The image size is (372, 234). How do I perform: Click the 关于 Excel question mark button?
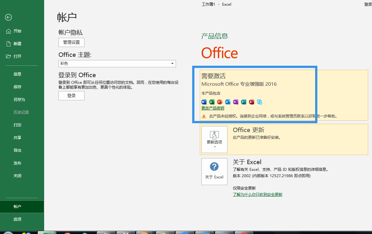click(x=214, y=172)
